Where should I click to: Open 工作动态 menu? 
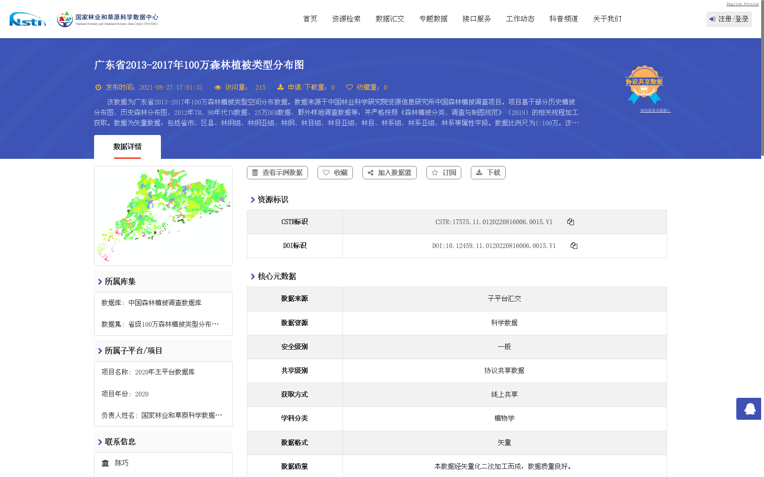click(520, 19)
